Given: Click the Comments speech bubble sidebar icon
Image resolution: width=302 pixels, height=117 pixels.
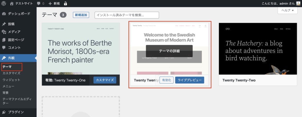Looking at the screenshot, I should (x=4, y=48).
